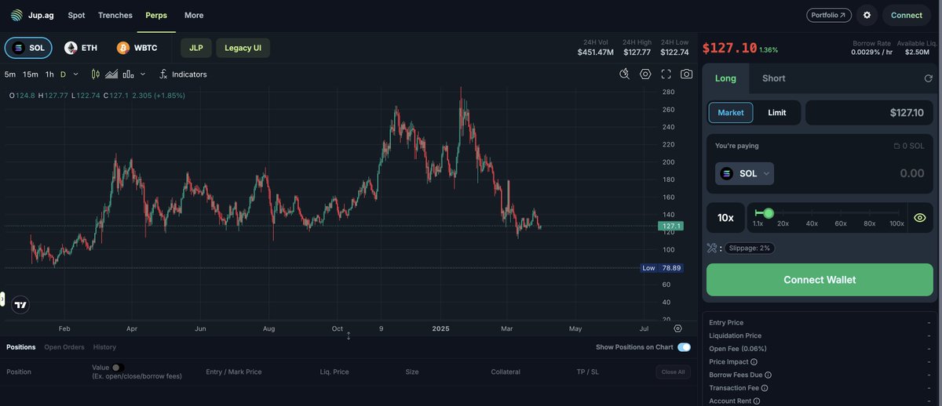
Task: Open the Portfolio link
Action: pyautogui.click(x=828, y=15)
